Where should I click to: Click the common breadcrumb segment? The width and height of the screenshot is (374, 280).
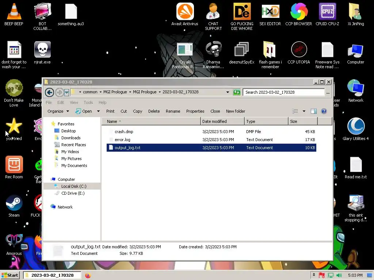click(x=90, y=92)
